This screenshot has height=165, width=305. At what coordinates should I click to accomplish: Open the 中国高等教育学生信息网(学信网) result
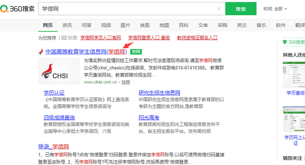86,52
